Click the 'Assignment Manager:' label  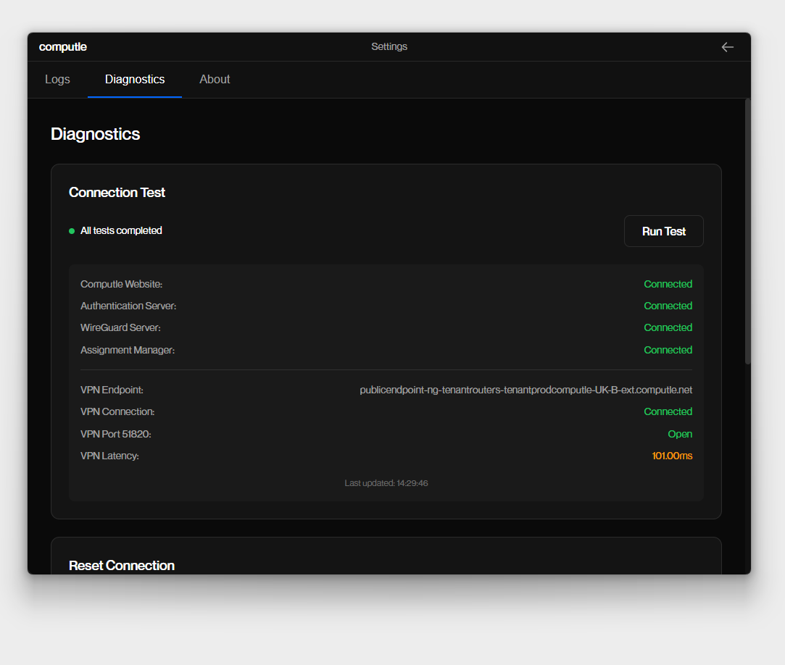[x=128, y=351]
